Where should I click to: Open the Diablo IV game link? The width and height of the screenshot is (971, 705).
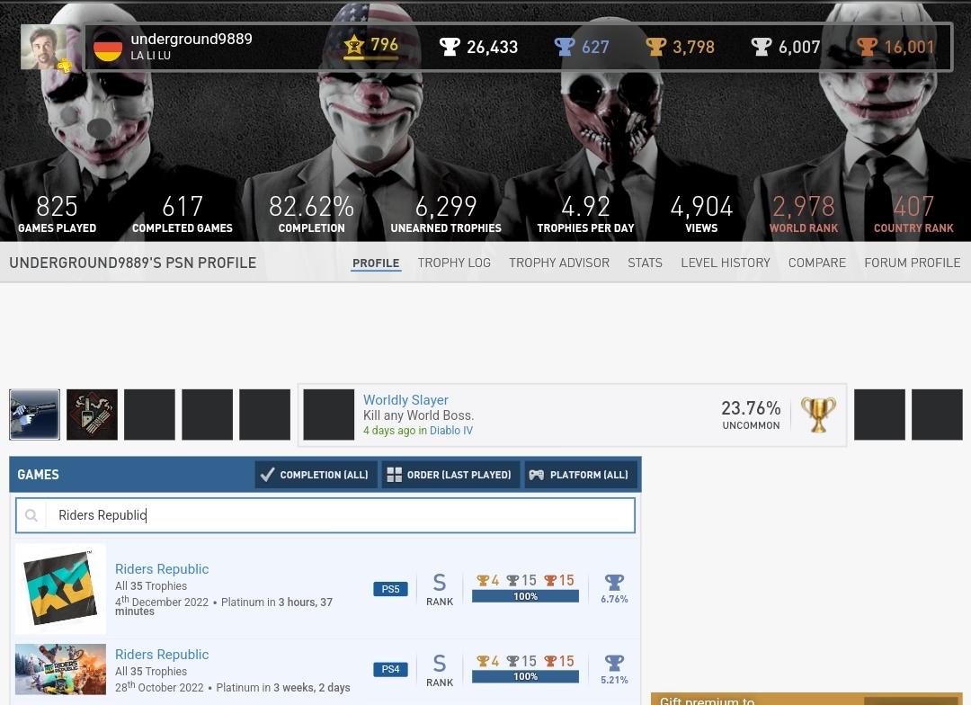click(450, 430)
